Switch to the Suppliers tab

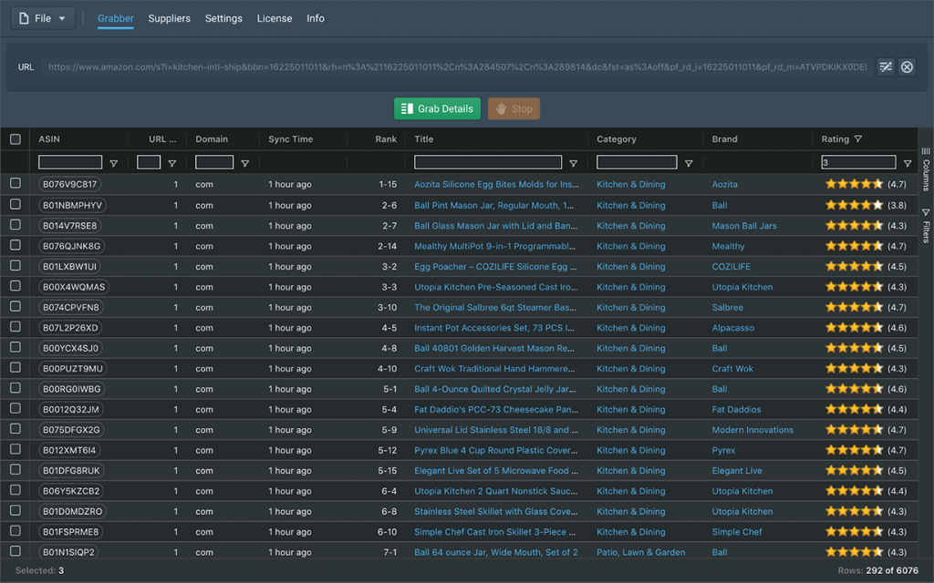coord(169,18)
